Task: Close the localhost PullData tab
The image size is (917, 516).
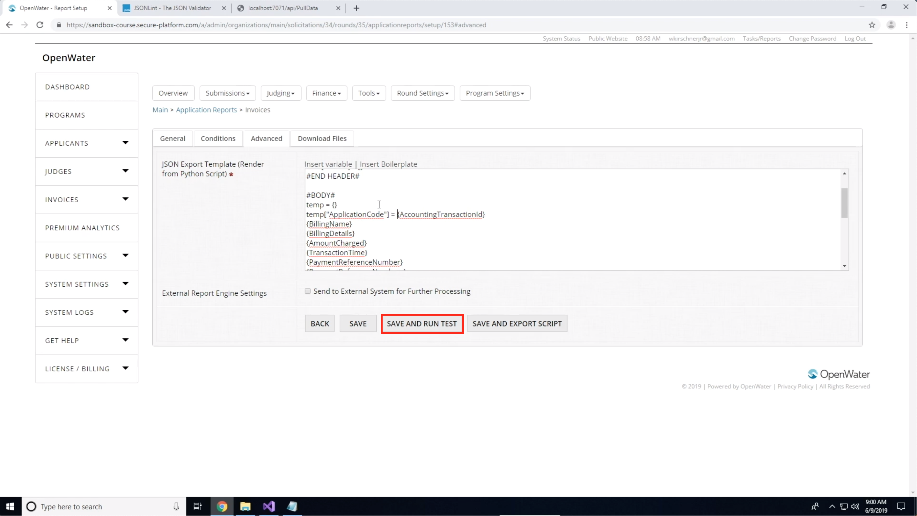Action: pos(338,8)
